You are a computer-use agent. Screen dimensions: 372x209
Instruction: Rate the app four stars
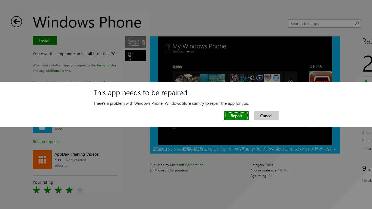click(69, 190)
